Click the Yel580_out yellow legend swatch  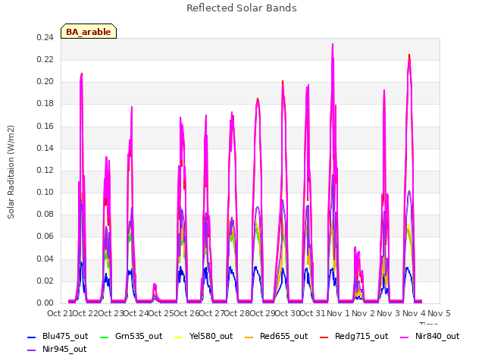click(x=179, y=337)
